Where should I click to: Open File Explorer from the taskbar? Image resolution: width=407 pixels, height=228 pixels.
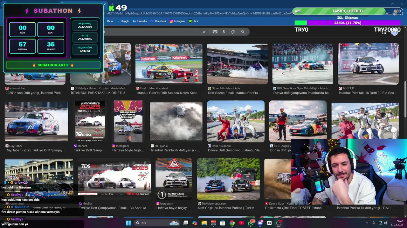point(204,223)
